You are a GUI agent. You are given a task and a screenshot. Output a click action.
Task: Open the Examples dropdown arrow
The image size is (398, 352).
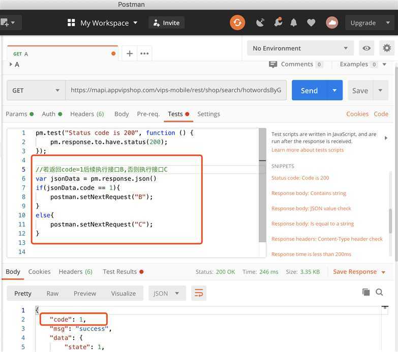coord(384,65)
